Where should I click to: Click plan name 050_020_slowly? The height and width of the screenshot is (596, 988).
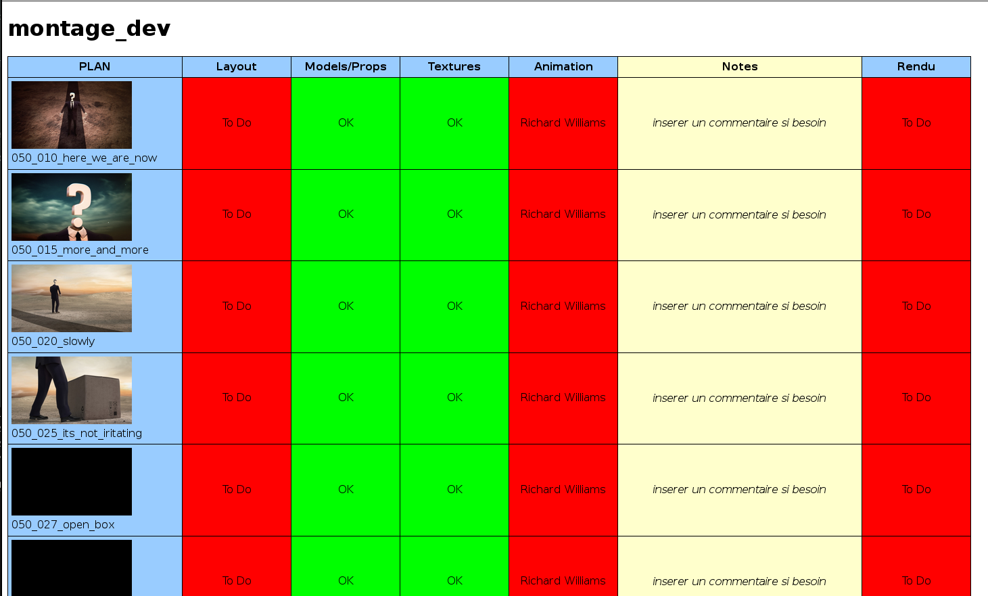(x=53, y=342)
